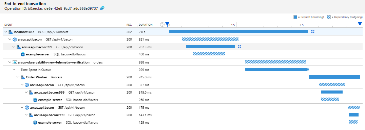Screen dimensions: 365x130
Task: Click the left blue timeline start marker
Action: (167, 24)
